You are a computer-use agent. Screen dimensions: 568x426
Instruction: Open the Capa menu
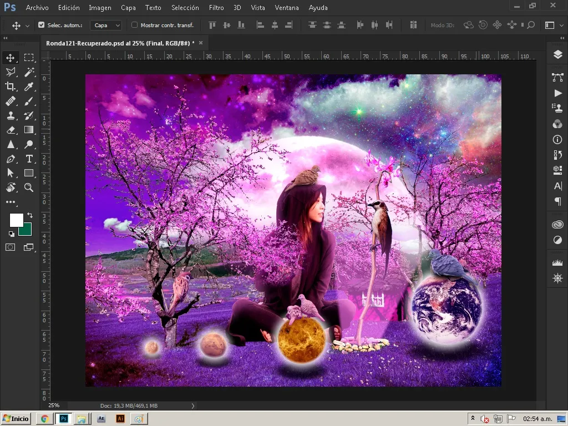128,8
